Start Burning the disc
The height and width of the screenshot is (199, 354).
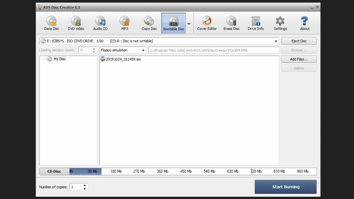(x=285, y=187)
